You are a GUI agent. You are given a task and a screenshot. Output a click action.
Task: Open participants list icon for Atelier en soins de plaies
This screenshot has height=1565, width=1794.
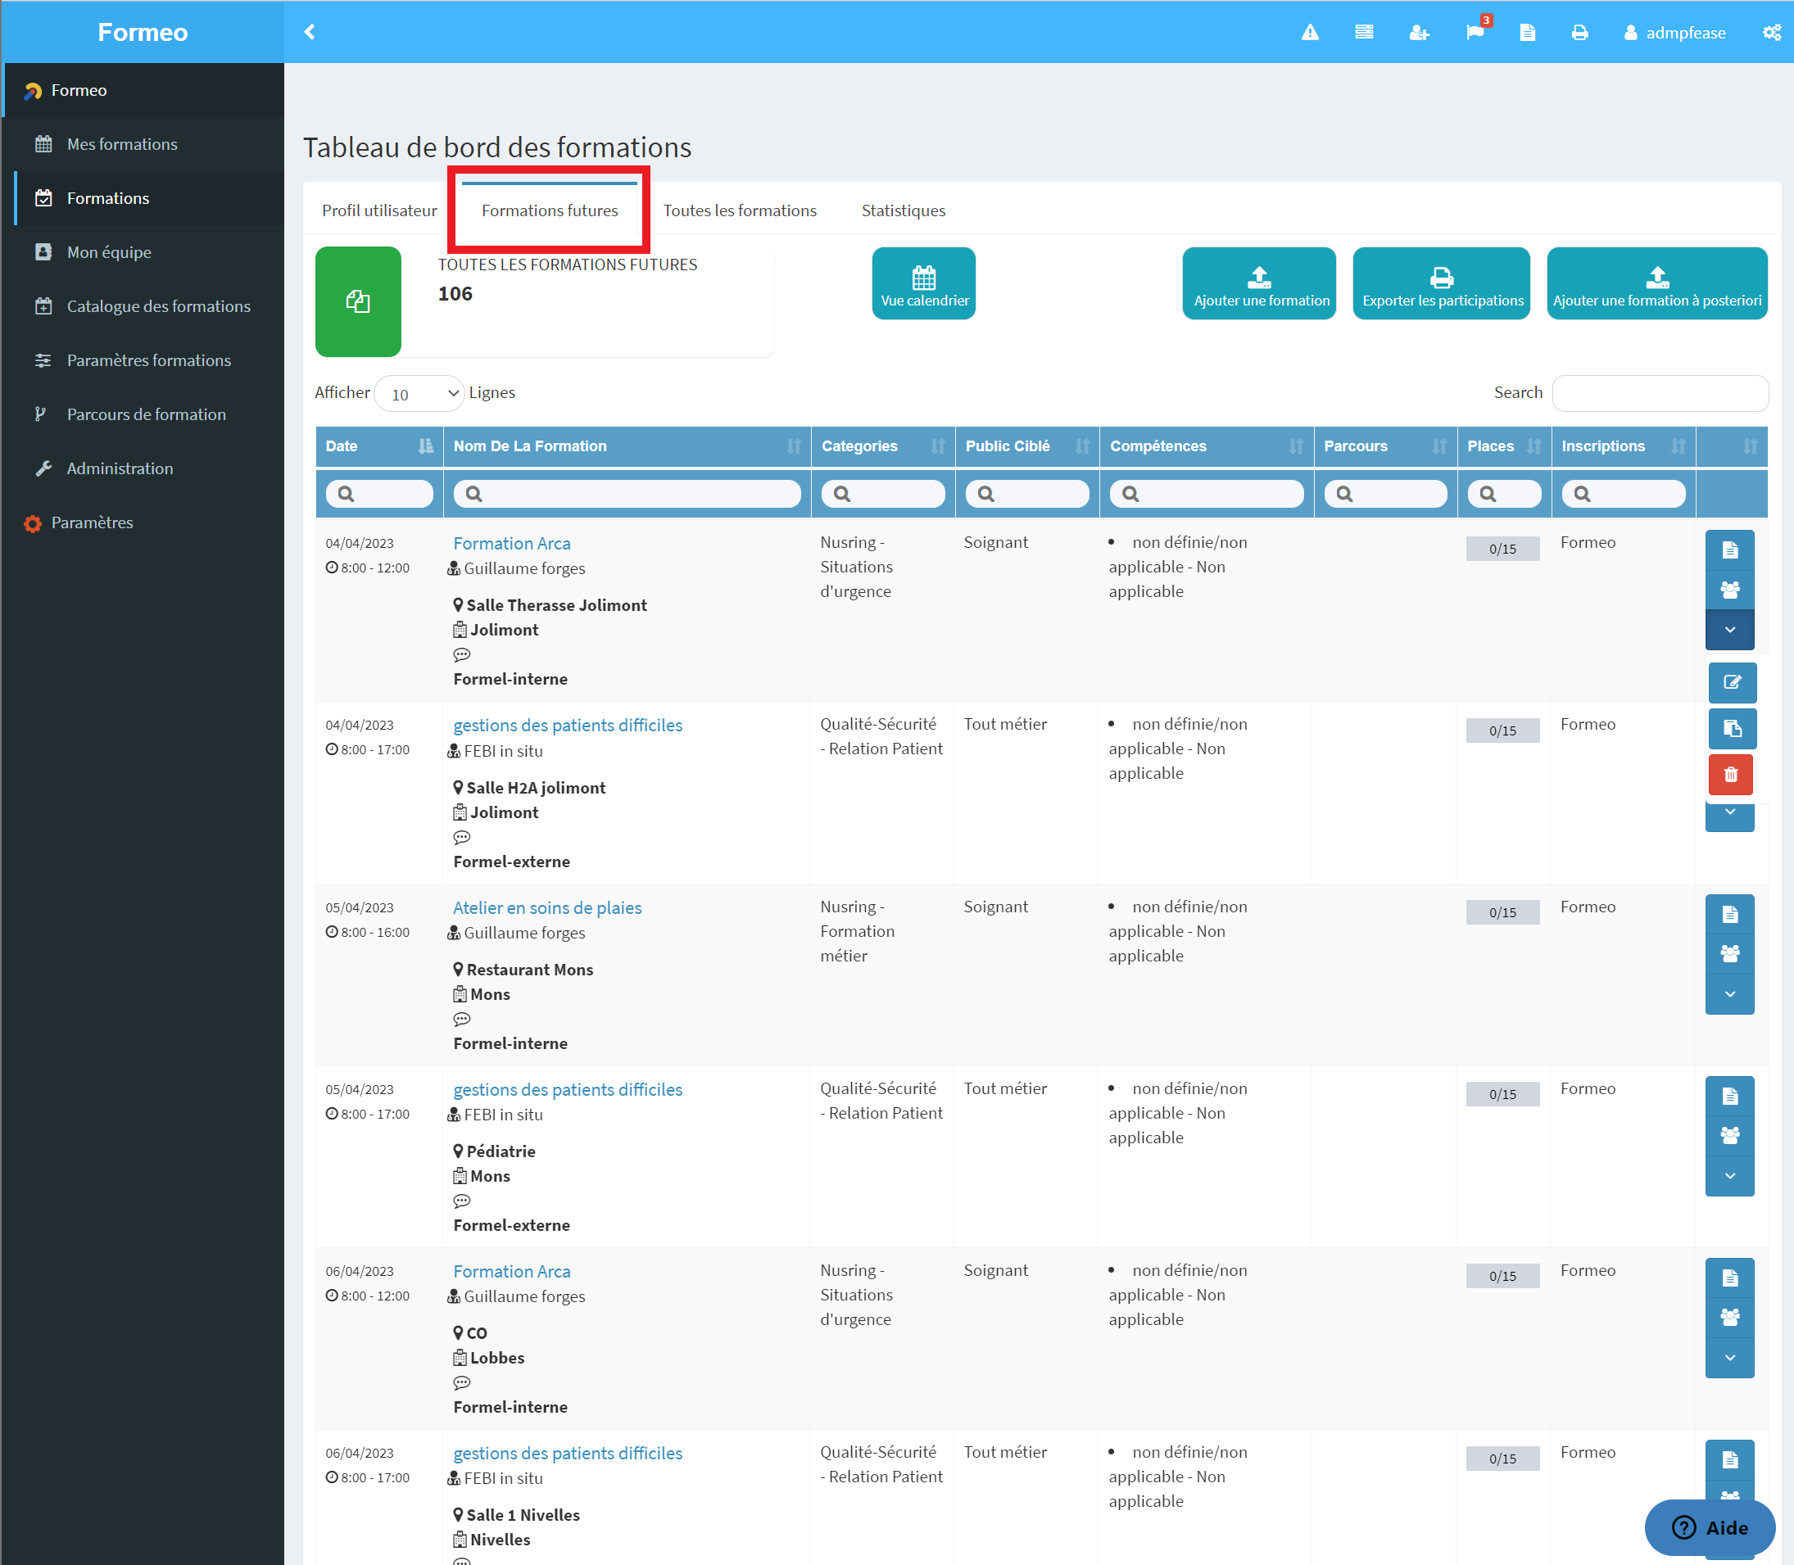click(1729, 954)
